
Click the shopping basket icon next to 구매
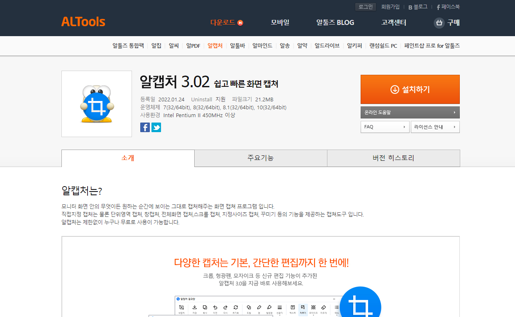click(x=439, y=23)
